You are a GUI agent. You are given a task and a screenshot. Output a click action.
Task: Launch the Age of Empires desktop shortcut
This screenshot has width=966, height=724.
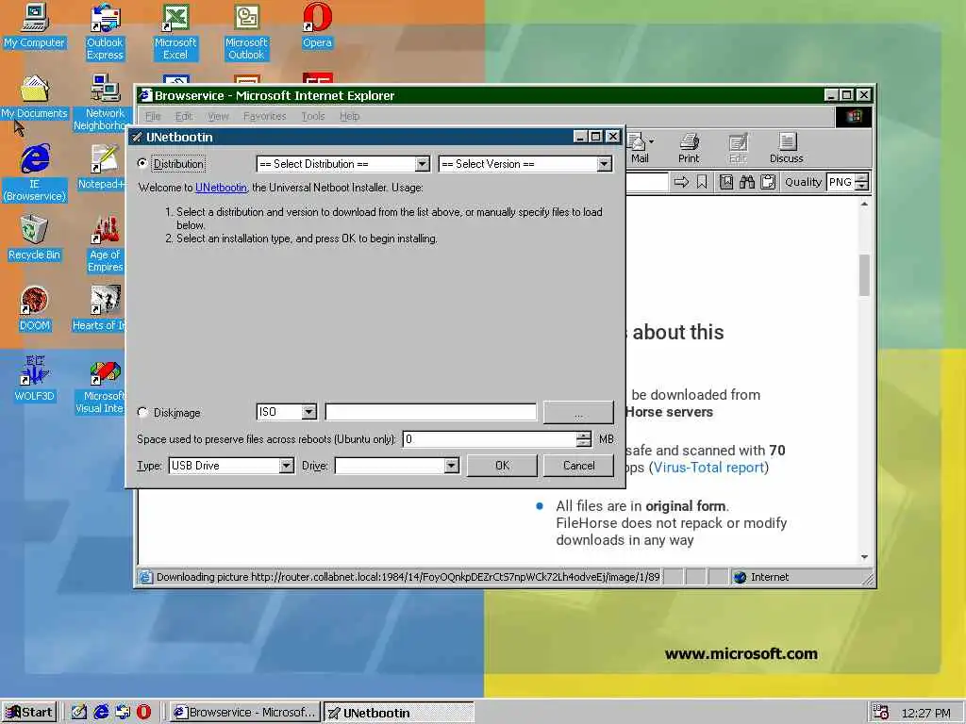pos(106,244)
